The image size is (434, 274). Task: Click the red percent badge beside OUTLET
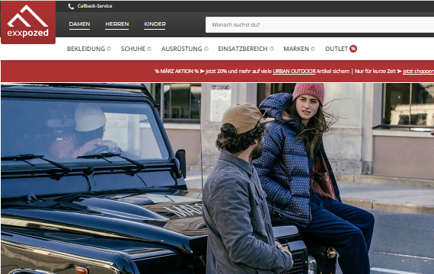point(353,49)
